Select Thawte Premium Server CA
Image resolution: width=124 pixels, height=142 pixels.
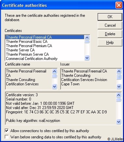(45, 54)
